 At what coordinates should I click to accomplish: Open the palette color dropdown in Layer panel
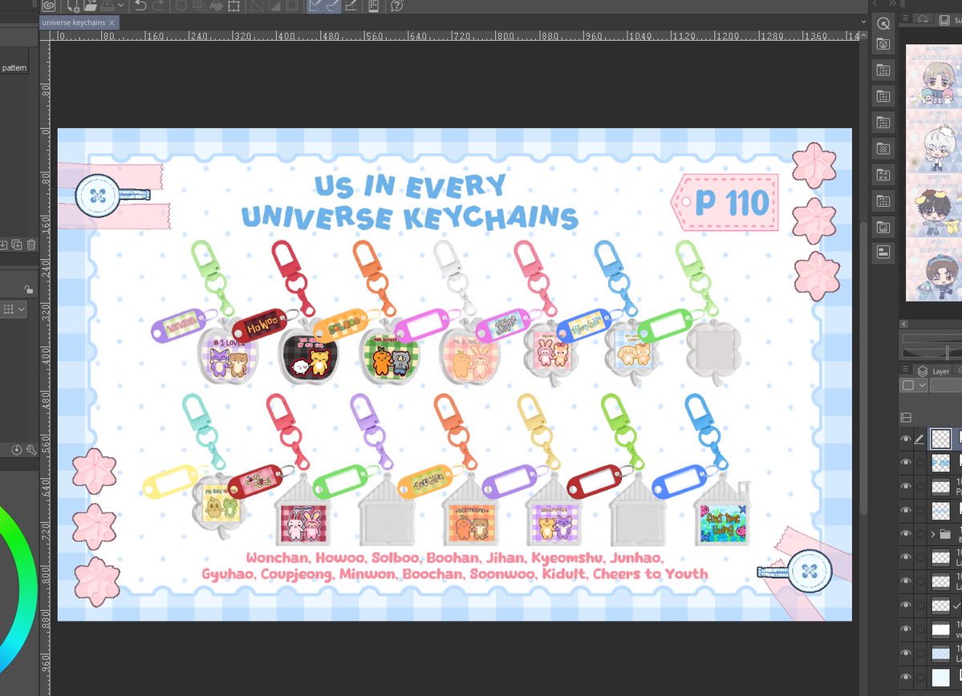point(914,385)
